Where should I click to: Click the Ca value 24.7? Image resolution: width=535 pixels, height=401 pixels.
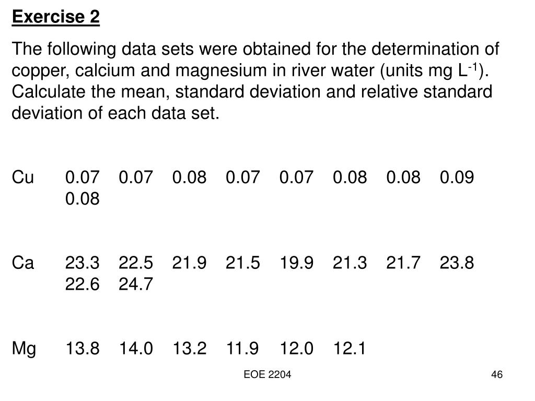[x=136, y=284]
